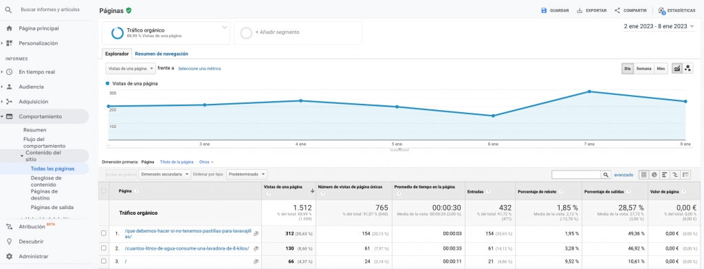The height and width of the screenshot is (269, 704).
Task: Switch to Resumen de navegación tab
Action: [162, 54]
